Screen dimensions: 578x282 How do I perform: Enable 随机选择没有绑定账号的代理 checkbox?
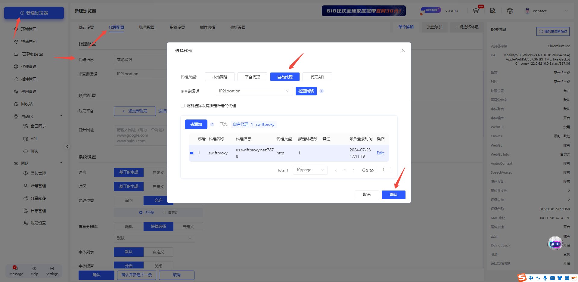click(182, 106)
